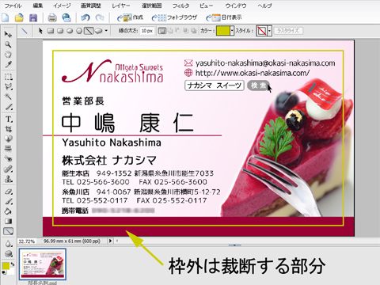Click the 日付表示 button
Viewport: 380px width, 285px height.
click(224, 17)
